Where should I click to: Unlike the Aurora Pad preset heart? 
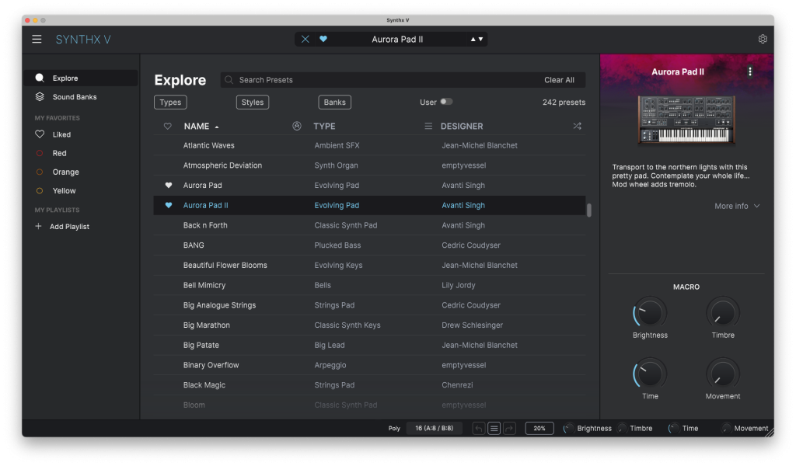[169, 185]
